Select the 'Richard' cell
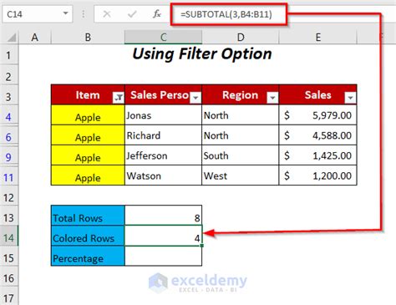Image resolution: width=396 pixels, height=305 pixels. click(x=163, y=135)
